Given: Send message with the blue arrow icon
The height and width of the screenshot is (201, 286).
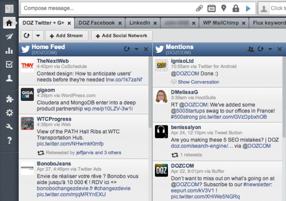Looking at the screenshot, I should click(248, 8).
